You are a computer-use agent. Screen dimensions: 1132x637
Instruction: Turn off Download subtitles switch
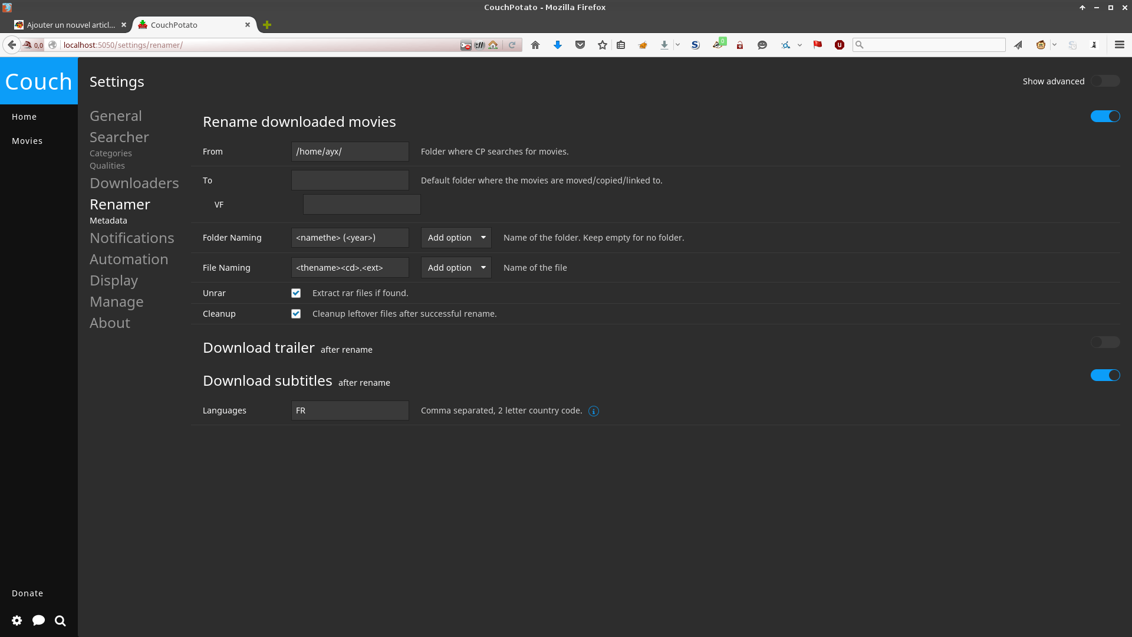click(x=1105, y=375)
